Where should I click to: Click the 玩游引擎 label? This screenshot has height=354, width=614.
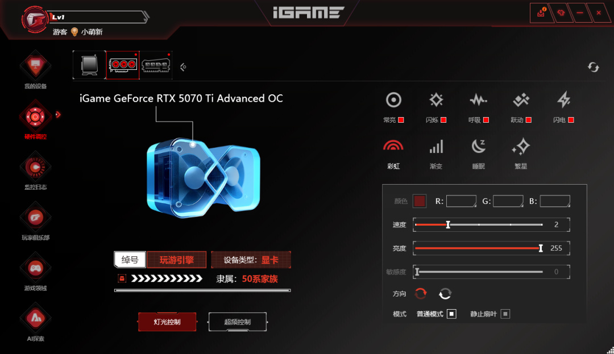click(177, 260)
